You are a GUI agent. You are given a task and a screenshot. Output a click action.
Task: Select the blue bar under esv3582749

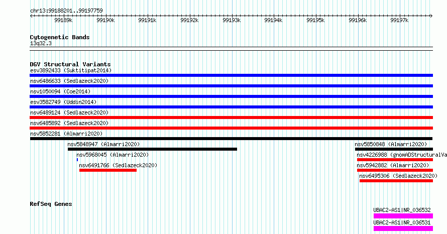231,107
